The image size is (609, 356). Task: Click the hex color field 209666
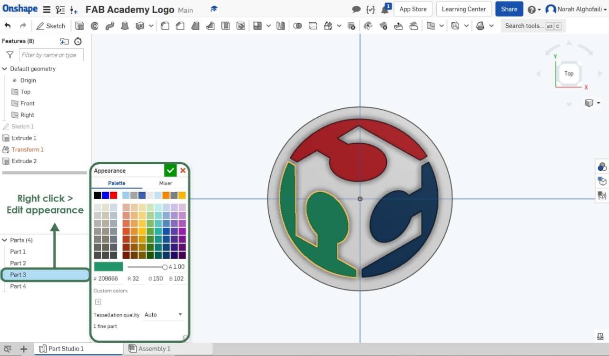tap(108, 279)
